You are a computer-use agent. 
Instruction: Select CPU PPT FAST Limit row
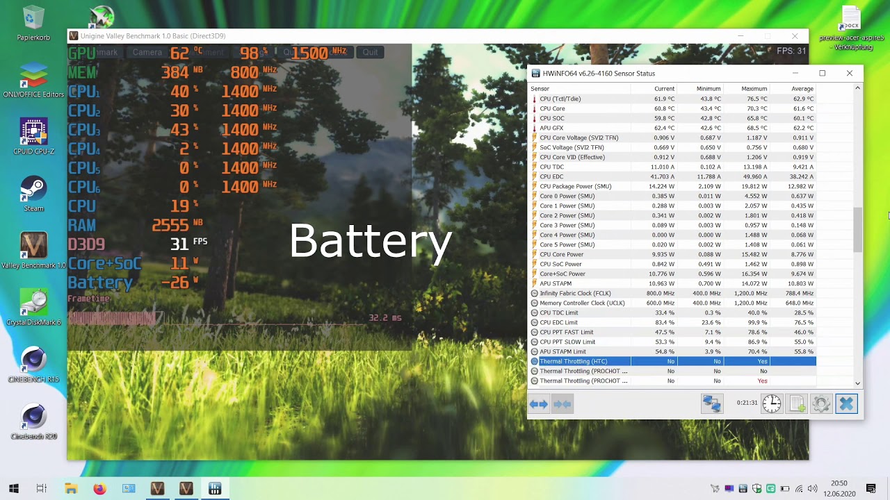[672, 332]
